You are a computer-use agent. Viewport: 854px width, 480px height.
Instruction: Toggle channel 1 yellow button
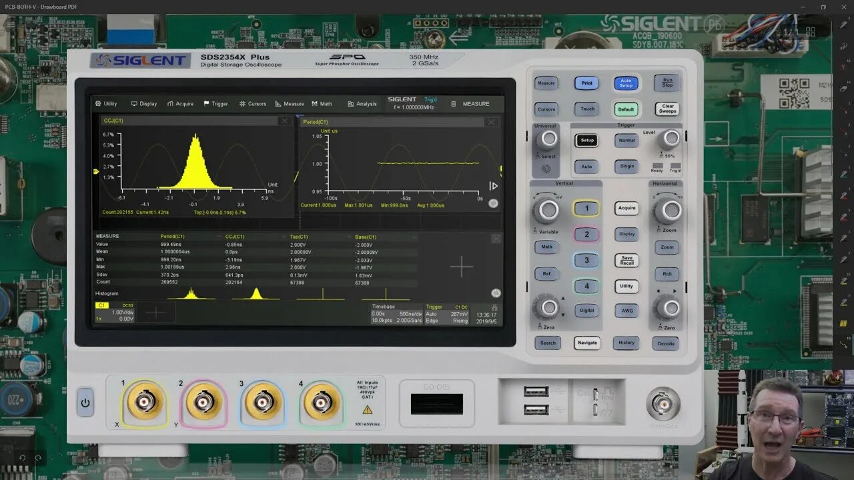point(586,209)
